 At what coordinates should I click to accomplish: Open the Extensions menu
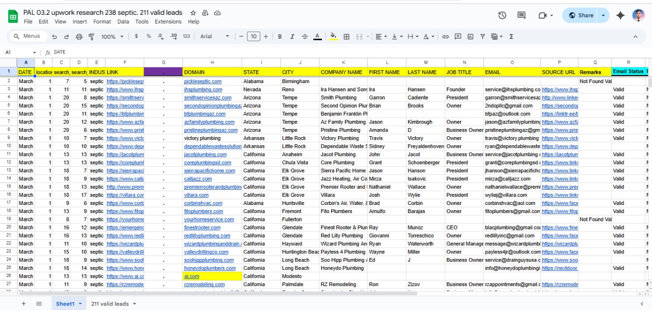pos(168,21)
